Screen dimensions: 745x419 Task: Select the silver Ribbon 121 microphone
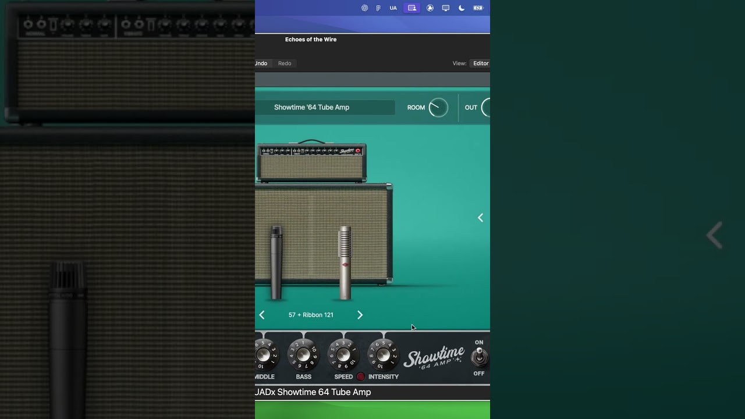(345, 262)
